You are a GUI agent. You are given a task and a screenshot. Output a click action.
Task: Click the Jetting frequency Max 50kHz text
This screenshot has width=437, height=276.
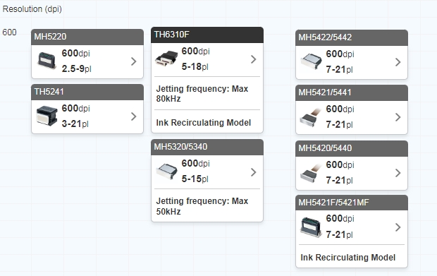point(202,206)
